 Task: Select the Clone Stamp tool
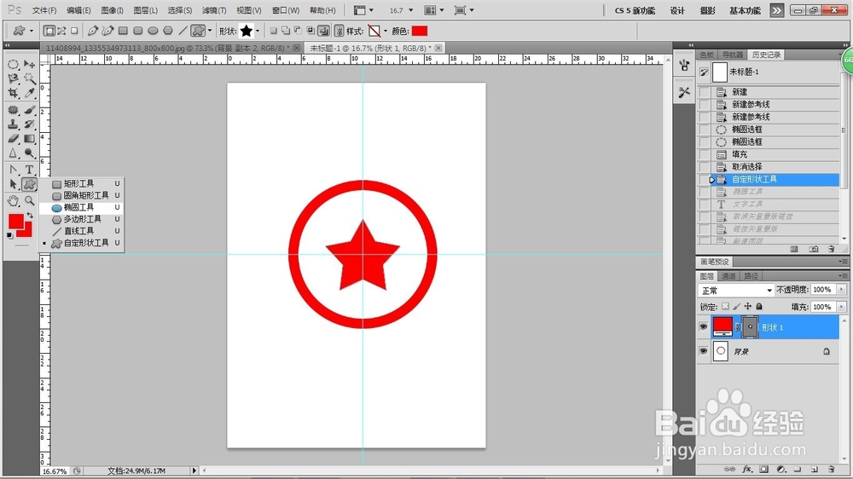point(13,124)
